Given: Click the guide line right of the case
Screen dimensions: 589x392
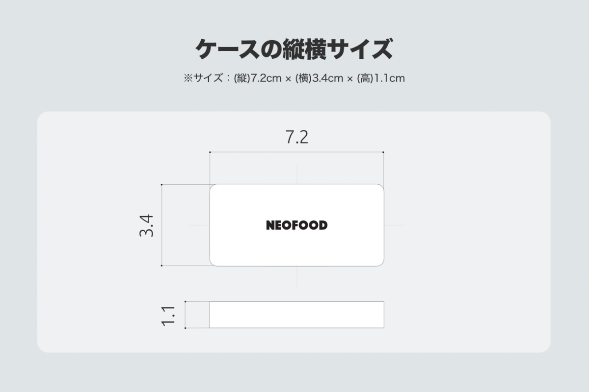Looking at the screenshot, I should pyautogui.click(x=394, y=225).
